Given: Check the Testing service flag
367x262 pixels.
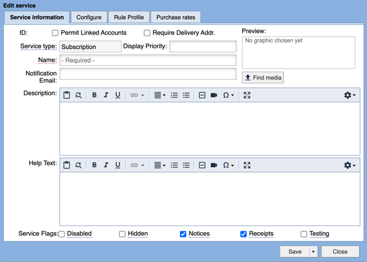Looking at the screenshot, I should click(x=304, y=234).
